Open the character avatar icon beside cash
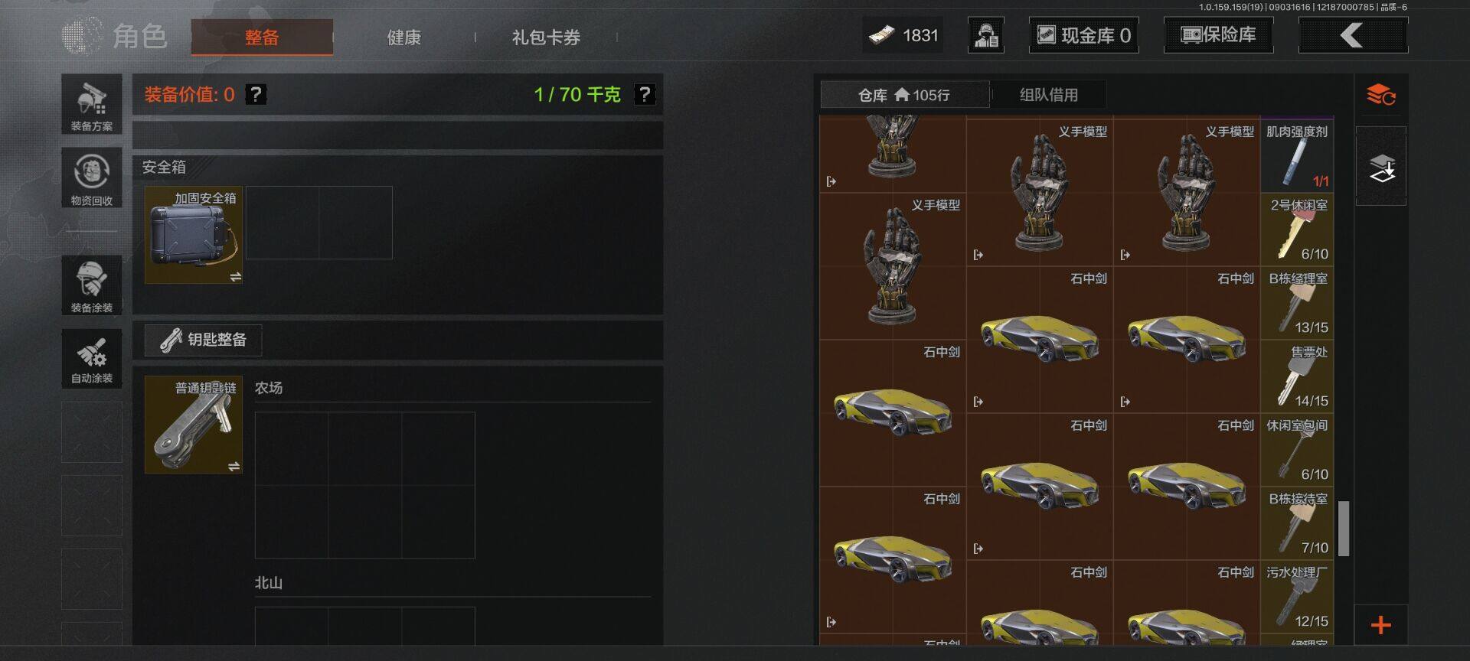Image resolution: width=1470 pixels, height=661 pixels. coord(986,35)
